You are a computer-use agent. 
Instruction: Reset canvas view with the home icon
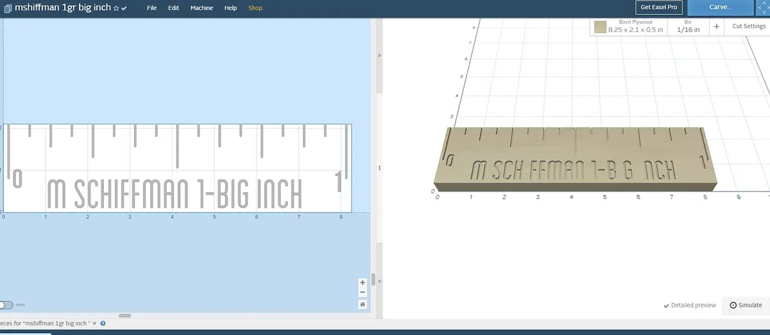tap(363, 304)
